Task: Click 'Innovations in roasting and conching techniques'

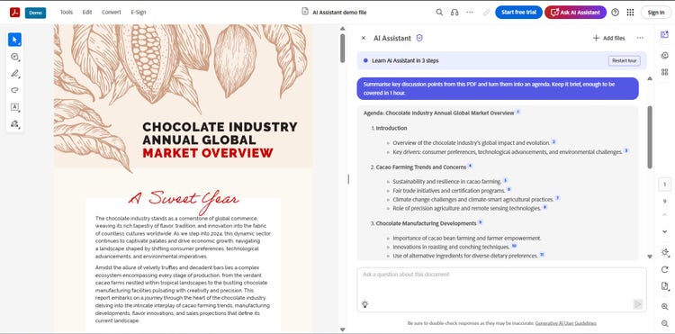Action: tap(451, 247)
